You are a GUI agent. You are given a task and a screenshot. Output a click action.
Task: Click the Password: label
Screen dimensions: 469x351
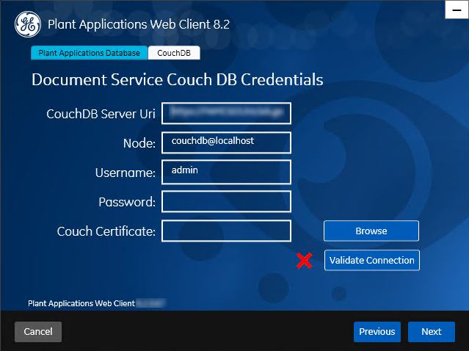point(127,202)
